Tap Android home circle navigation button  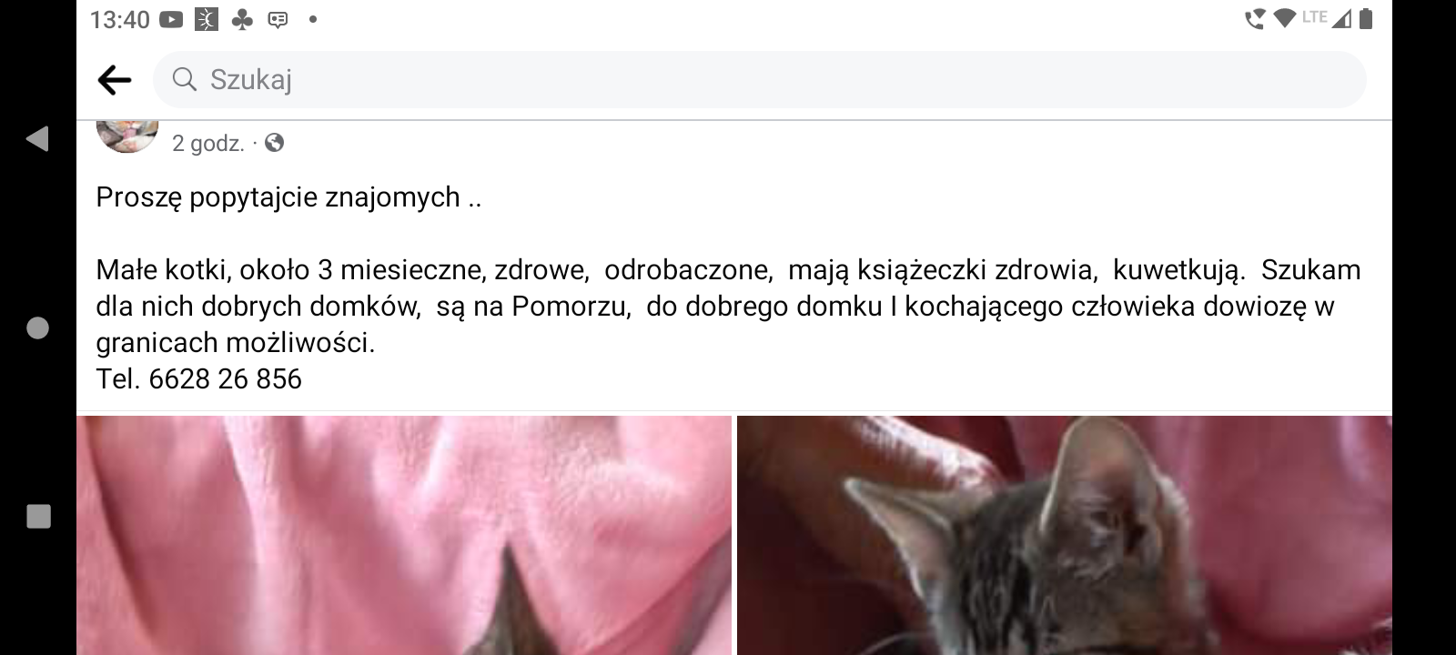coord(37,327)
